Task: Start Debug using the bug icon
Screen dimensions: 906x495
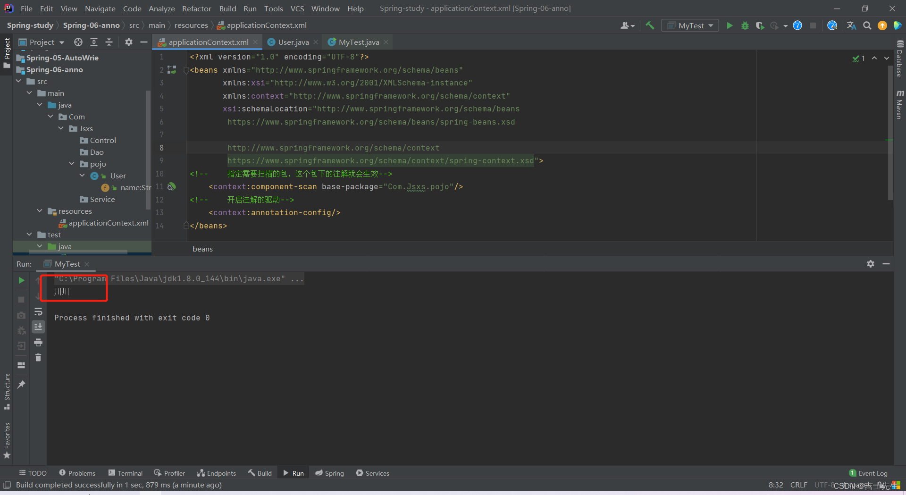Action: pyautogui.click(x=745, y=25)
